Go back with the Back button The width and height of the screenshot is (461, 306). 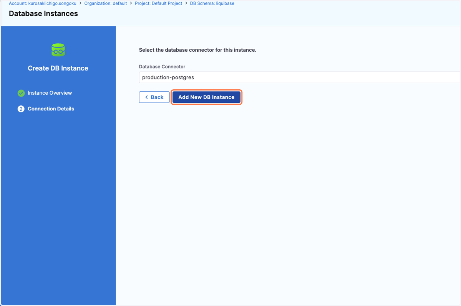click(154, 97)
